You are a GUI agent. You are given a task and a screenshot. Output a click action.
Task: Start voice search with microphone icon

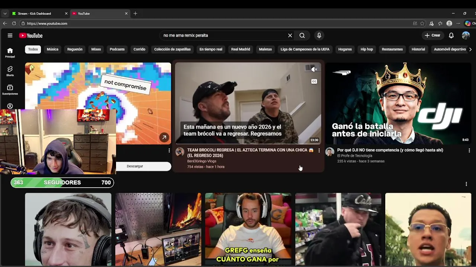point(319,35)
